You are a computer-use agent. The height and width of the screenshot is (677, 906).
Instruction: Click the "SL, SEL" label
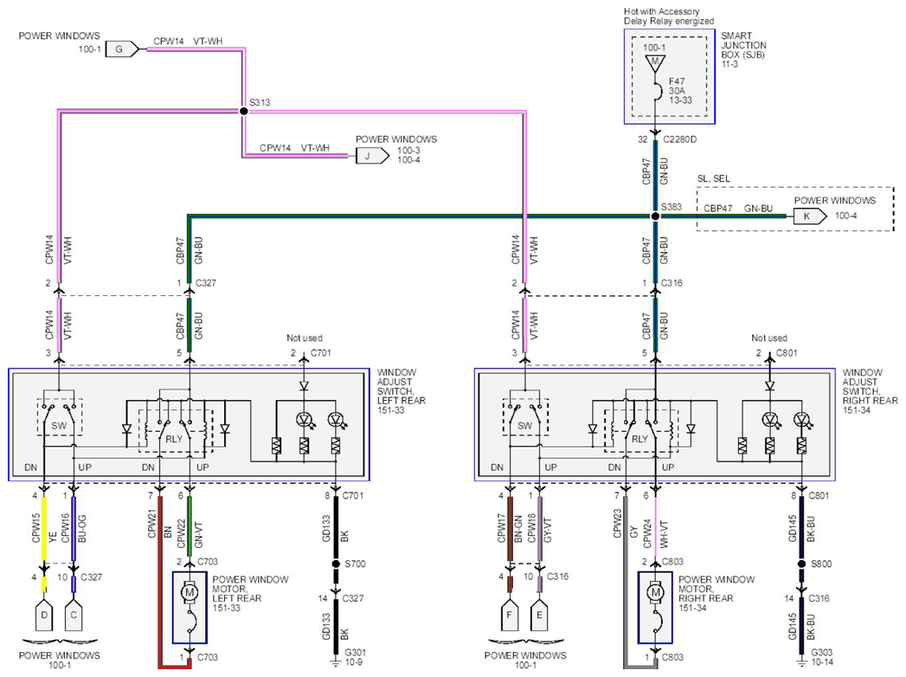pos(714,178)
